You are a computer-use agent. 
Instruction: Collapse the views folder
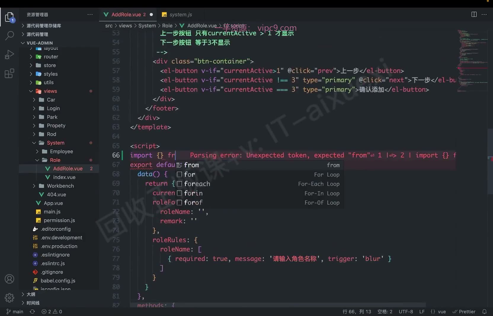[50, 91]
